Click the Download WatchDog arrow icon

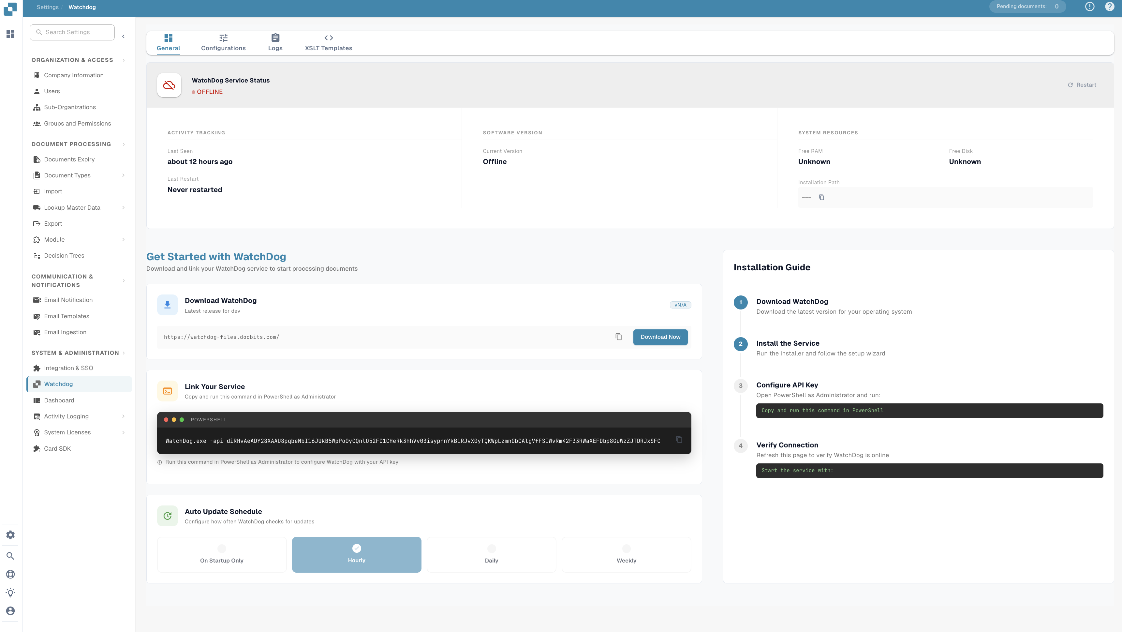[167, 305]
